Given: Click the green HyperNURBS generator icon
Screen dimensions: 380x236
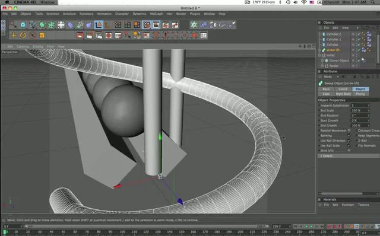Looking at the screenshot, I should tap(42, 25).
